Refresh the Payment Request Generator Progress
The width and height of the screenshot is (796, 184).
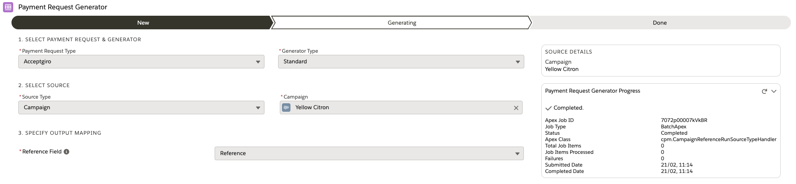click(x=764, y=91)
